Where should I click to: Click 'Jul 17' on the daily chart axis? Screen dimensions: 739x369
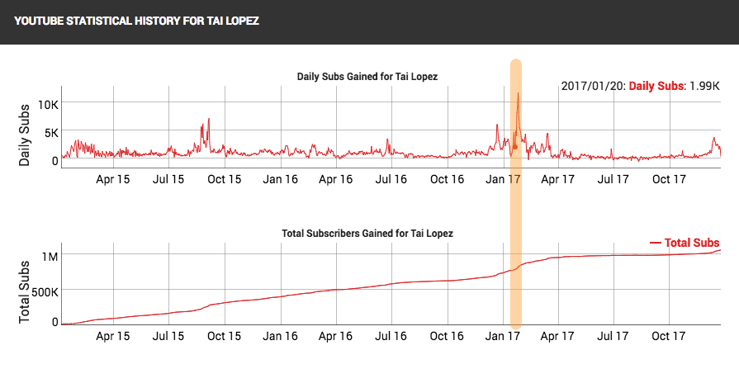[x=613, y=180]
